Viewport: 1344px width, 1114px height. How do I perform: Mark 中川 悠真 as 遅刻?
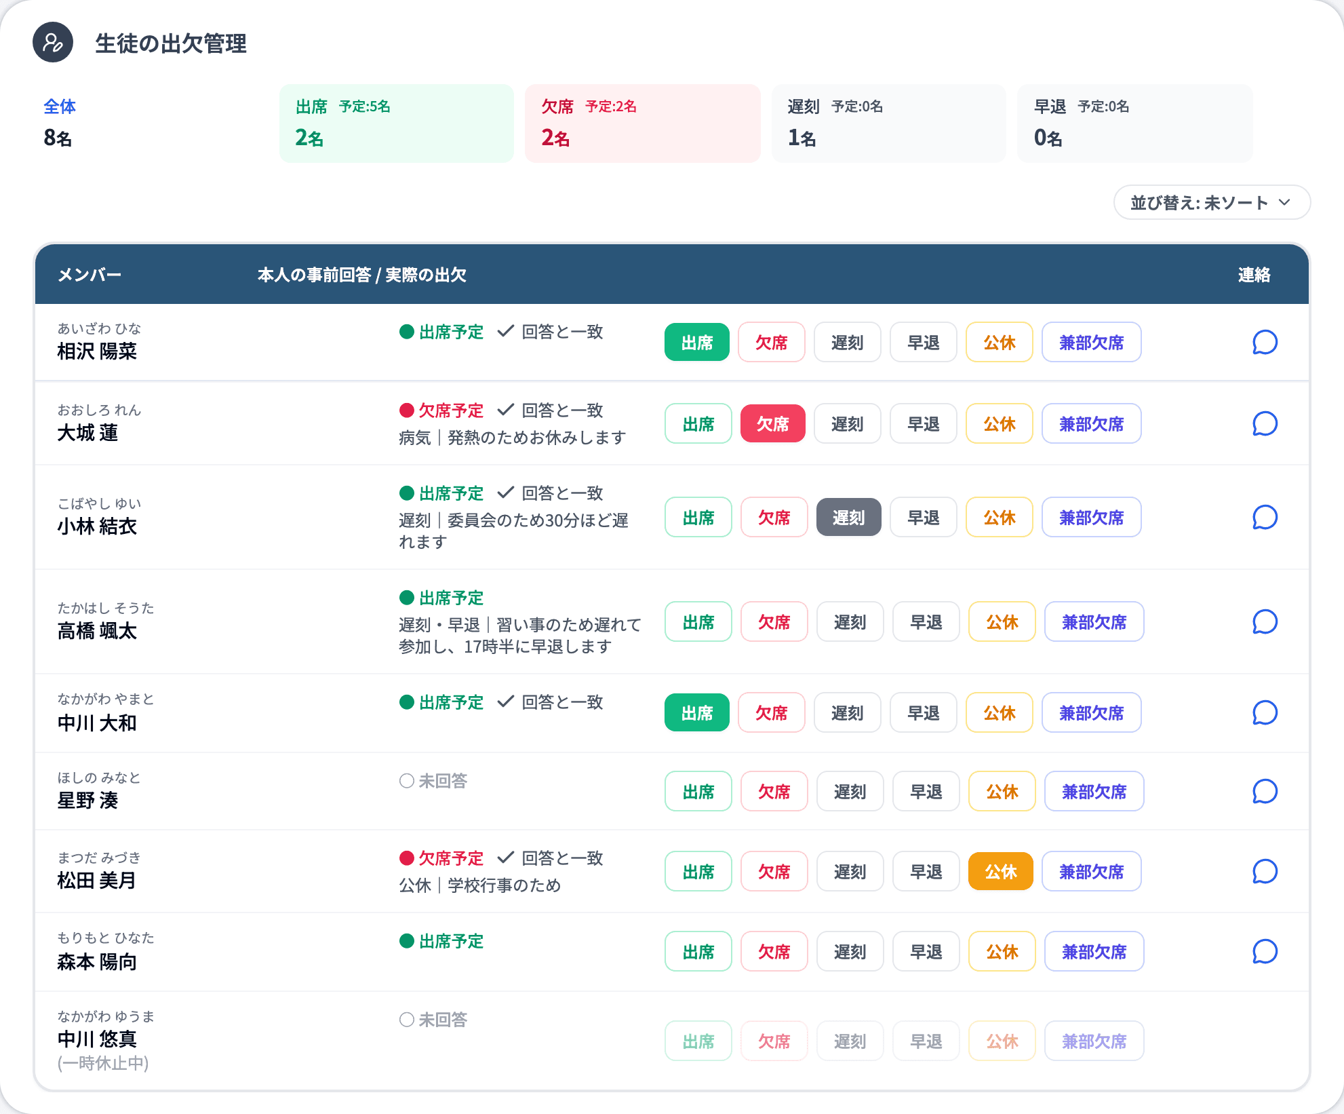click(850, 1041)
